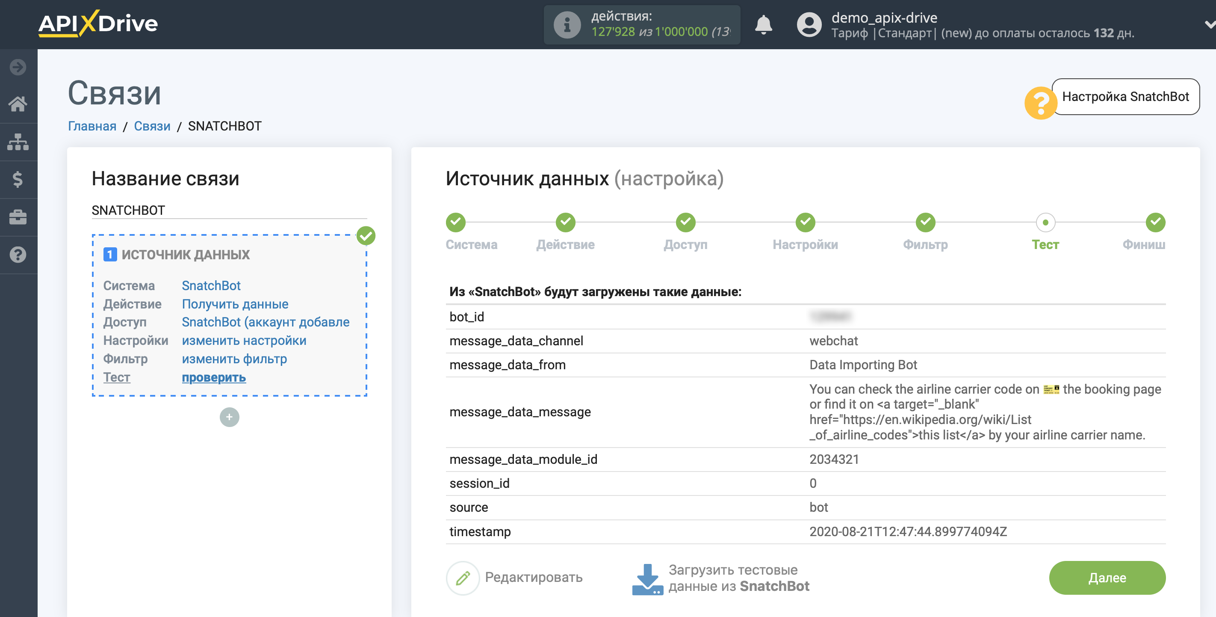
Task: Edit the connection name field SNATCHBOT
Action: point(229,210)
